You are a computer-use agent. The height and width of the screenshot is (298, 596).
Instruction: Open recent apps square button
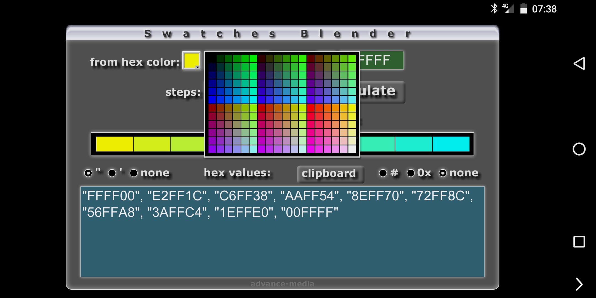coord(579,242)
